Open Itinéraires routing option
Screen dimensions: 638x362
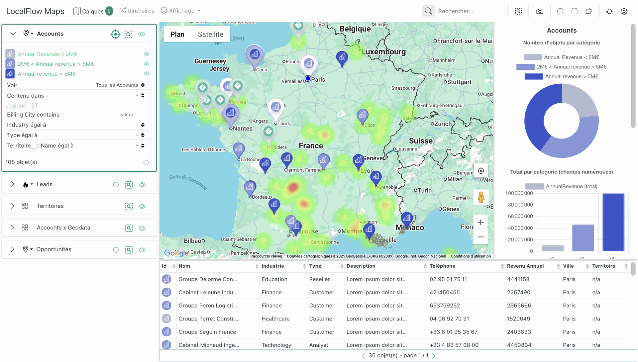point(137,11)
